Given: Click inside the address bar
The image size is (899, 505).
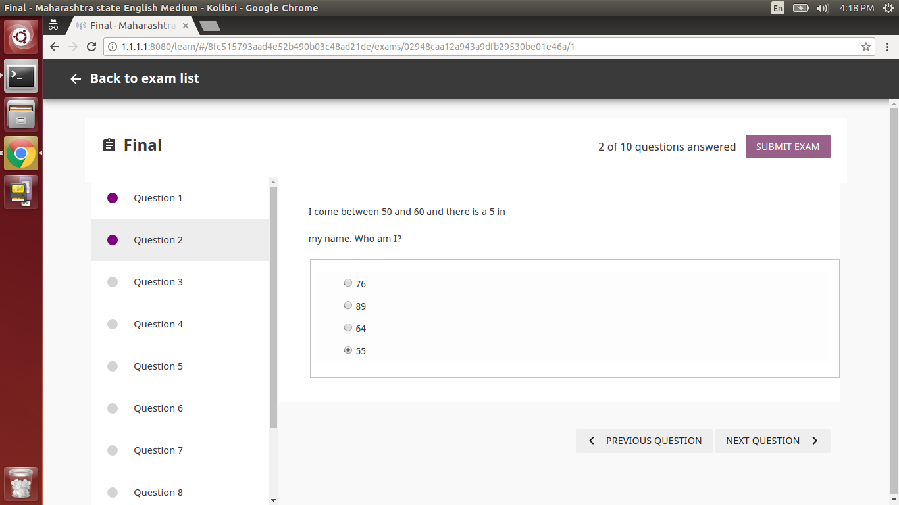Looking at the screenshot, I should click(461, 47).
